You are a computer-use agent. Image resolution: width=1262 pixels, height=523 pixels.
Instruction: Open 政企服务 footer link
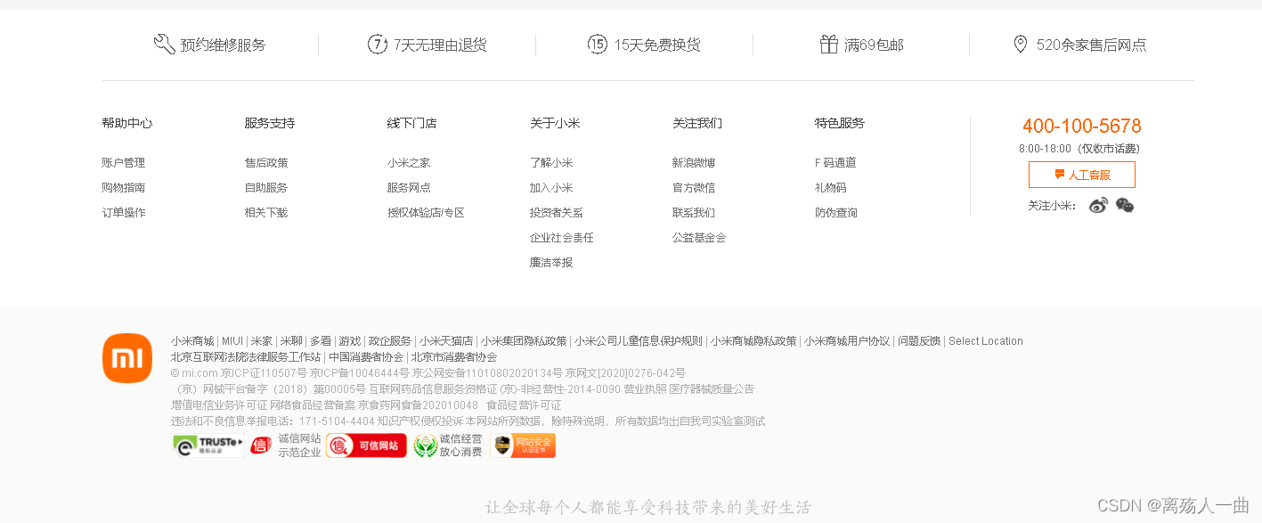[390, 341]
